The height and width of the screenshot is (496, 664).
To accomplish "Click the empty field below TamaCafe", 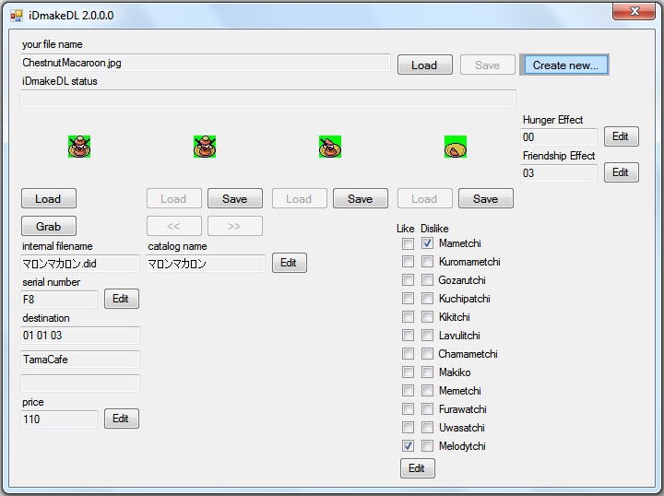I will [80, 384].
